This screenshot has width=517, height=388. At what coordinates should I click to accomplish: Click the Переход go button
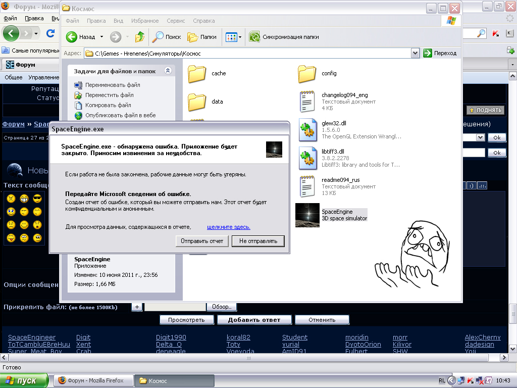[440, 53]
